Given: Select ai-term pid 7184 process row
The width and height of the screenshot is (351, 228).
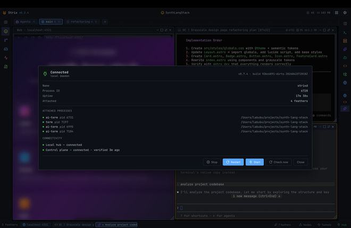Looking at the screenshot, I should click(175, 132).
